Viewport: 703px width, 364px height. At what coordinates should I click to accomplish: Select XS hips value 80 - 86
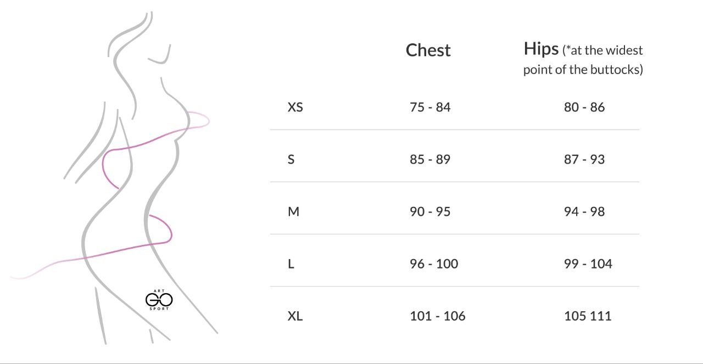[584, 107]
